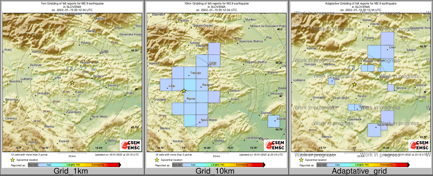Click the 'Sevnica' label on the adaptative map
Screen dimensions: 433x176
401,88
